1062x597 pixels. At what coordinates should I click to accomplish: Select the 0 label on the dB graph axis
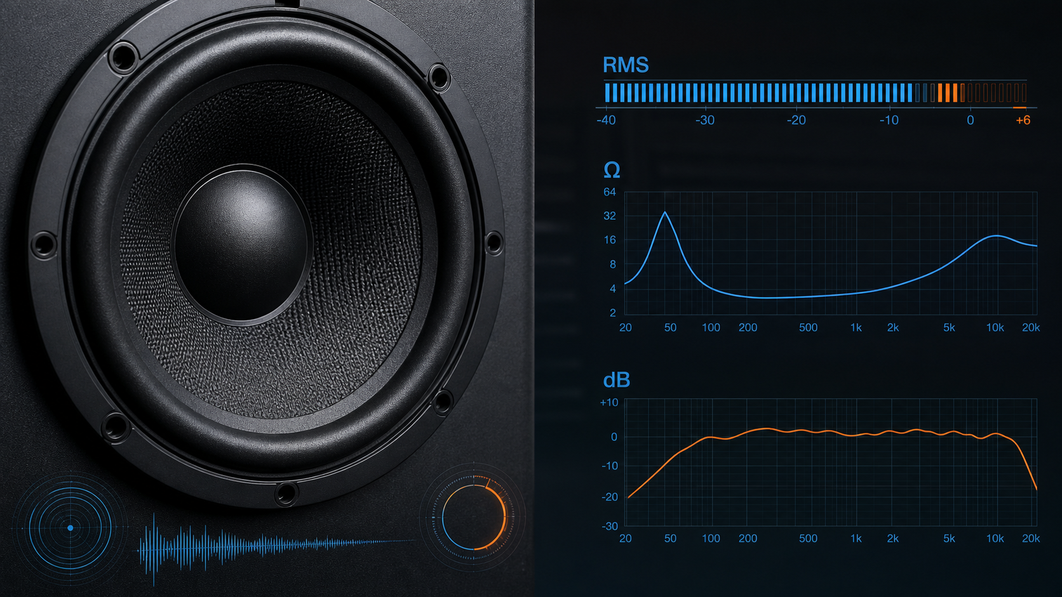614,436
